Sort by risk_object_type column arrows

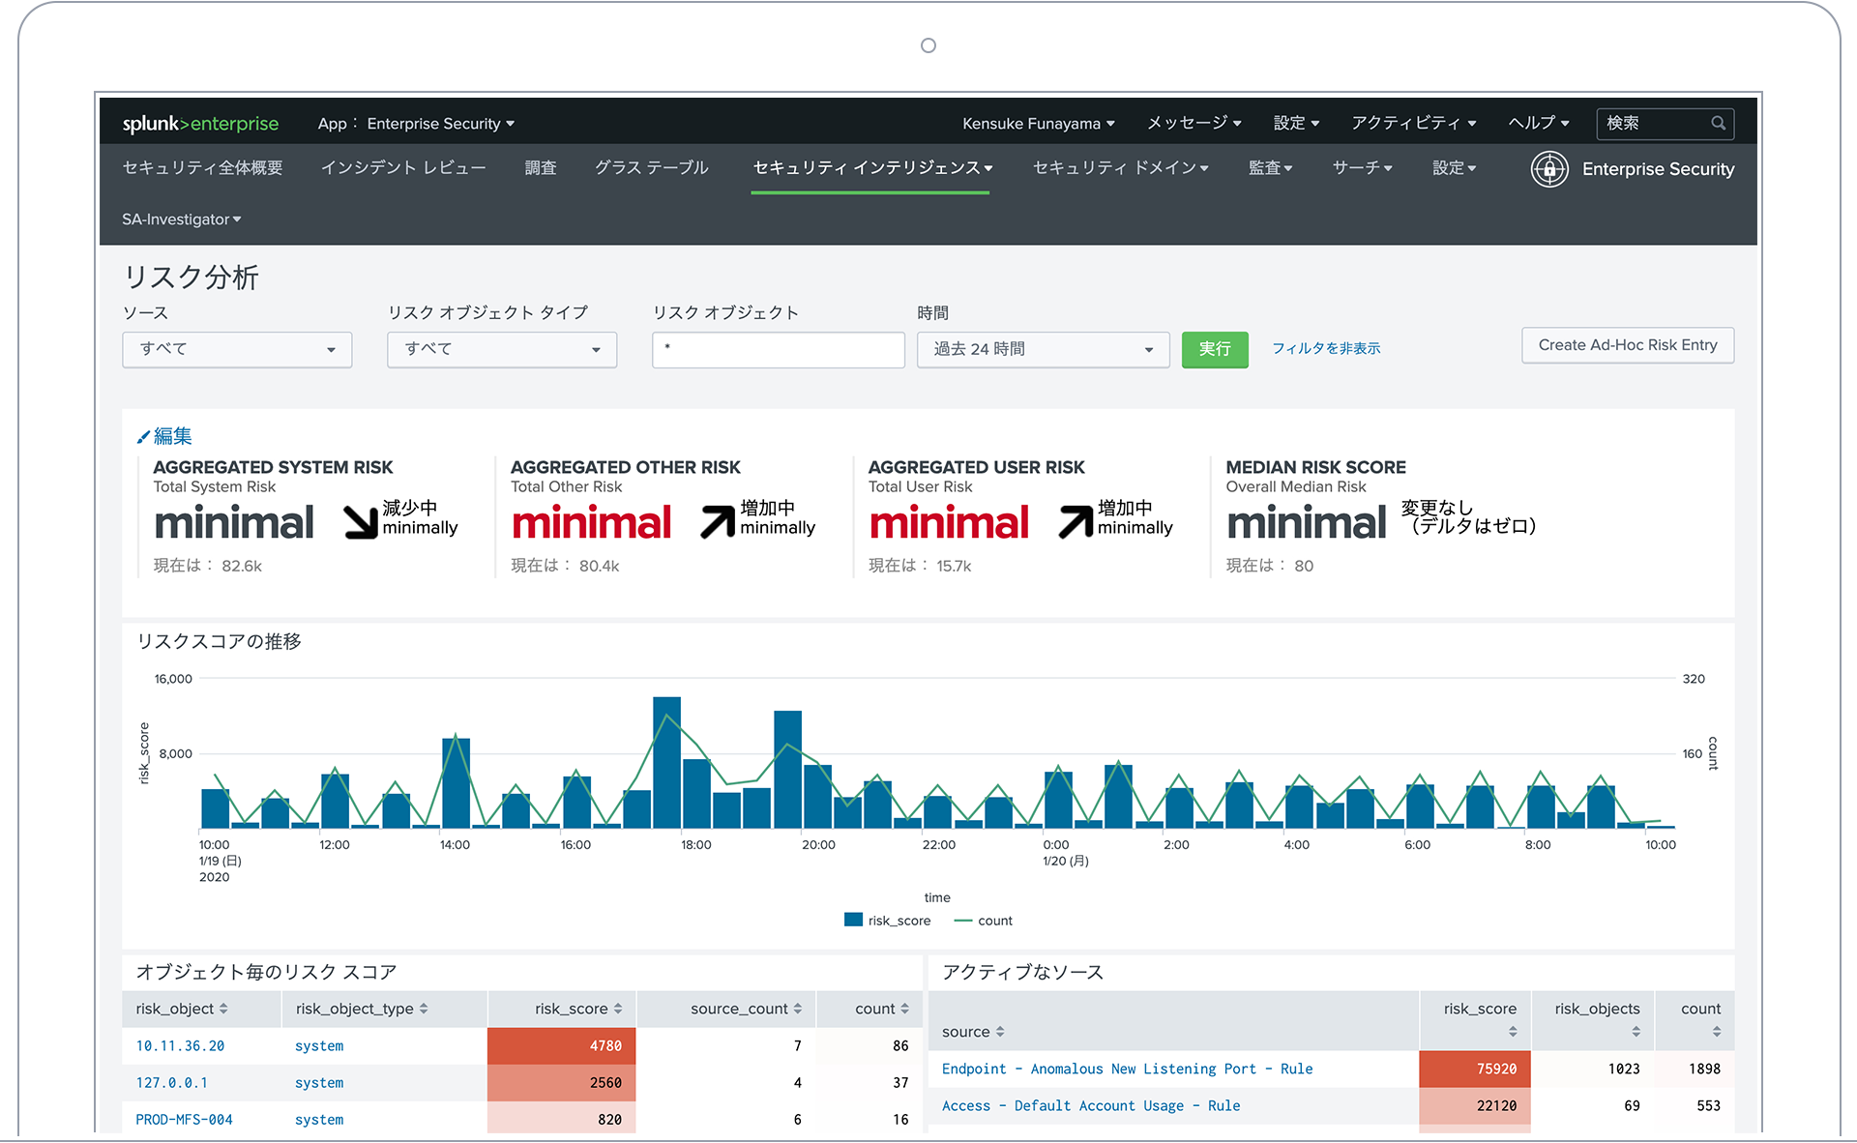click(x=424, y=1009)
